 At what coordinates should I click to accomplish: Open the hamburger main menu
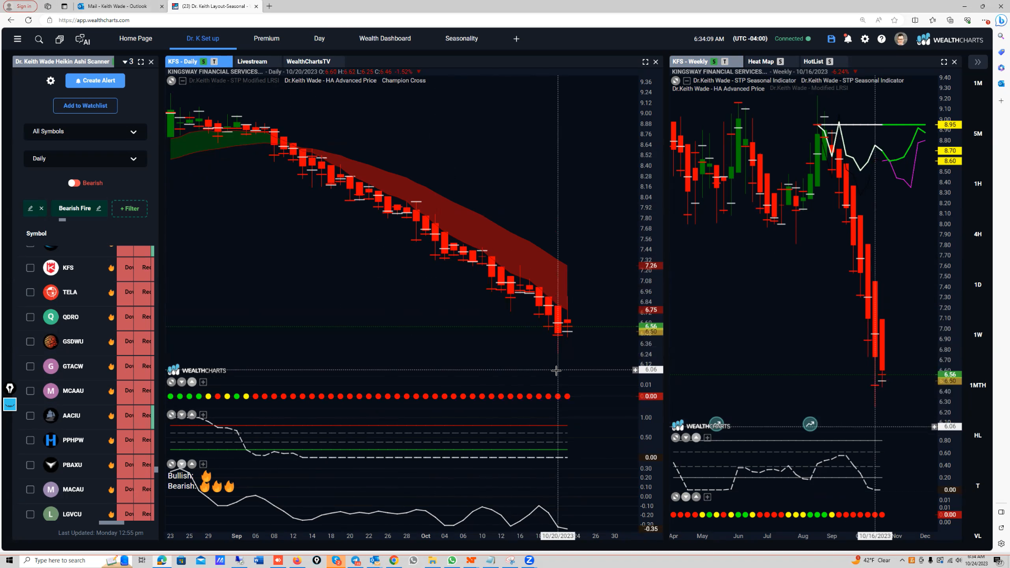[x=17, y=39]
